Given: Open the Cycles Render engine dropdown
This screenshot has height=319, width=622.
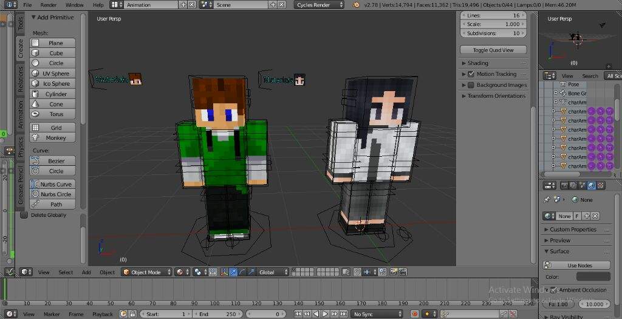Looking at the screenshot, I should (x=319, y=5).
